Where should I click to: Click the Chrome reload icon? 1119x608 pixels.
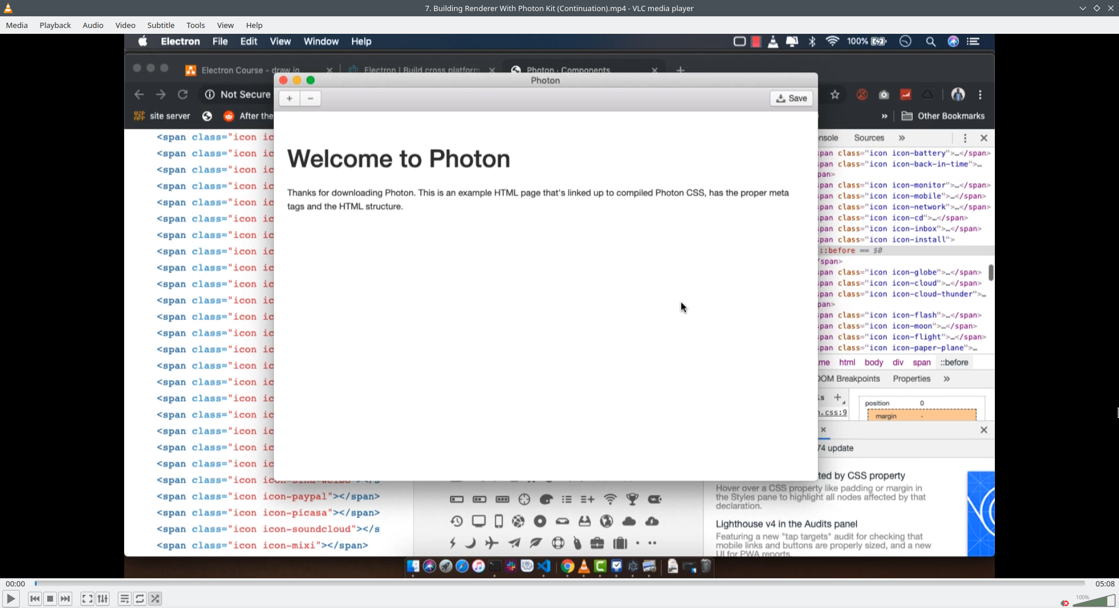(x=182, y=94)
